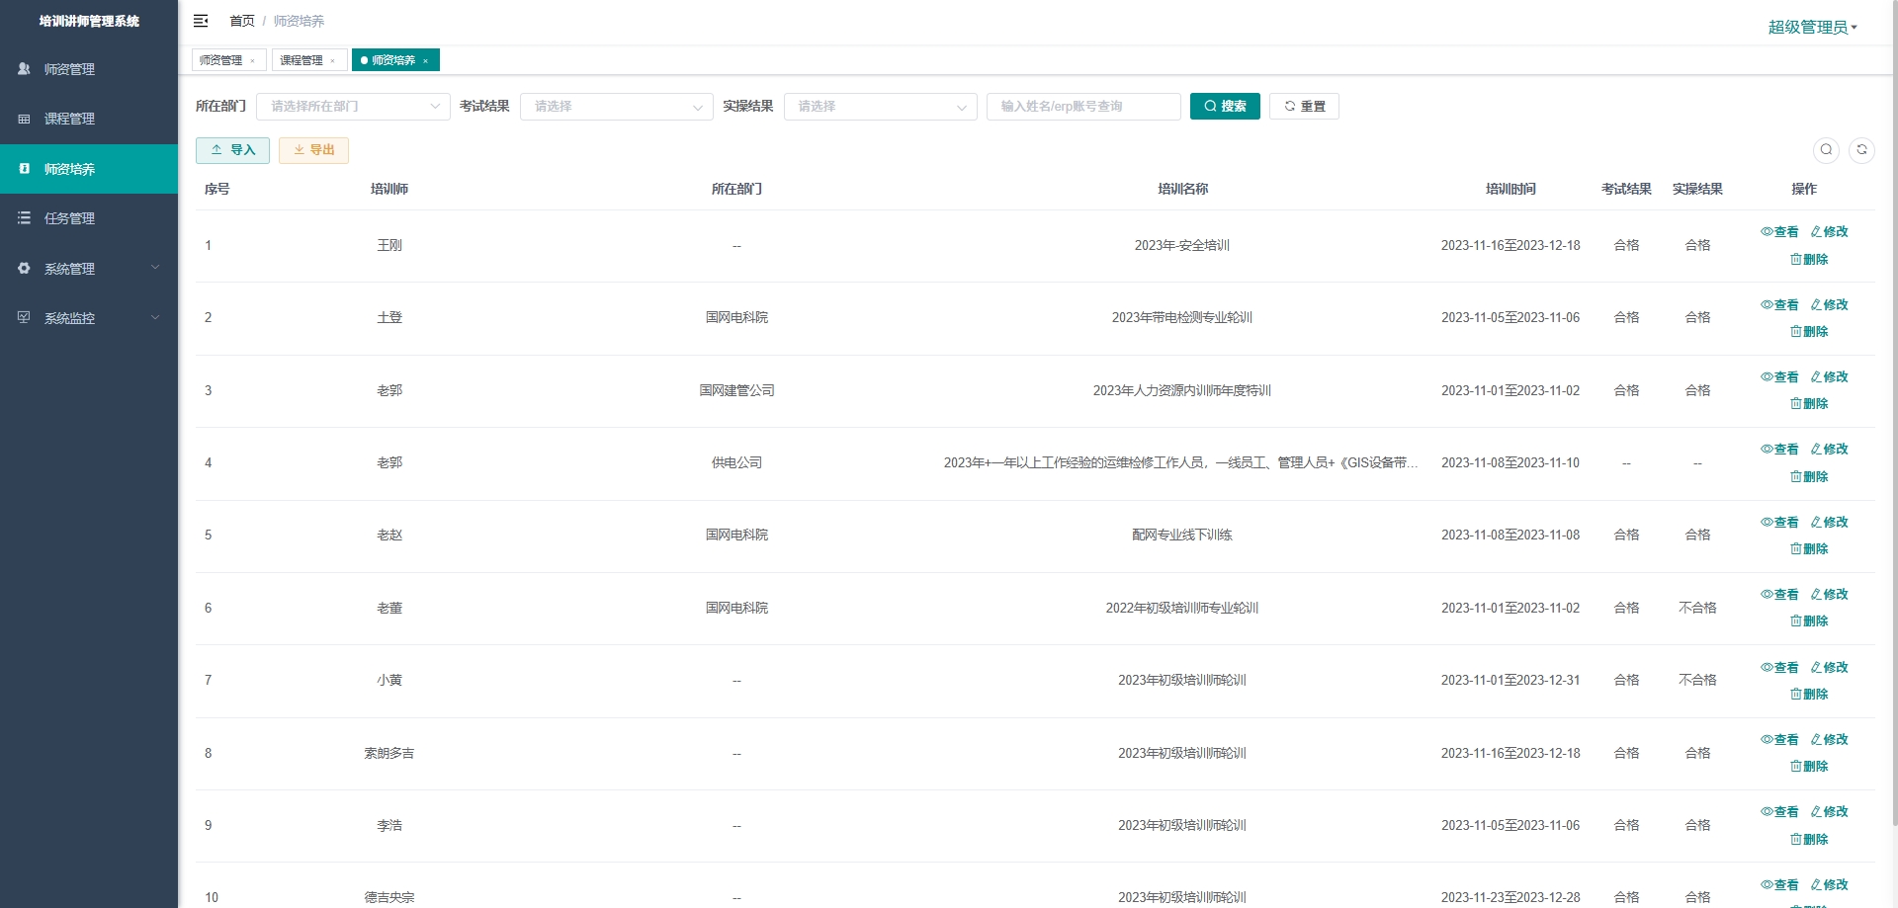Click the 首页 breadcrumb link
This screenshot has height=908, width=1898.
click(242, 21)
